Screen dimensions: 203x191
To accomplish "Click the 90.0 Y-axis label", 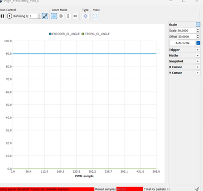I will pyautogui.click(x=9, y=54).
